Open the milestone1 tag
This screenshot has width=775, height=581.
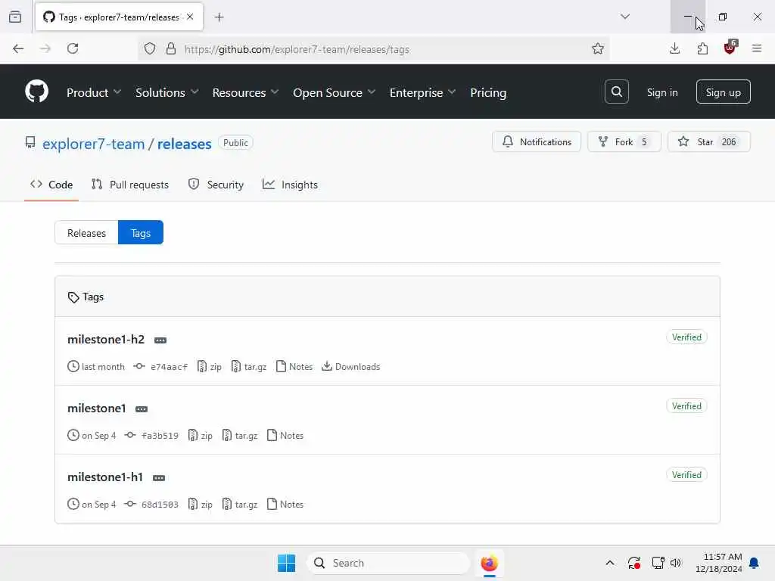tap(96, 408)
